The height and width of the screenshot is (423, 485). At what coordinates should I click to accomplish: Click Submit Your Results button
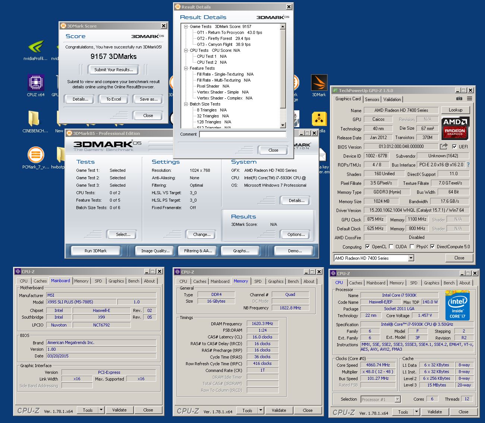click(113, 70)
